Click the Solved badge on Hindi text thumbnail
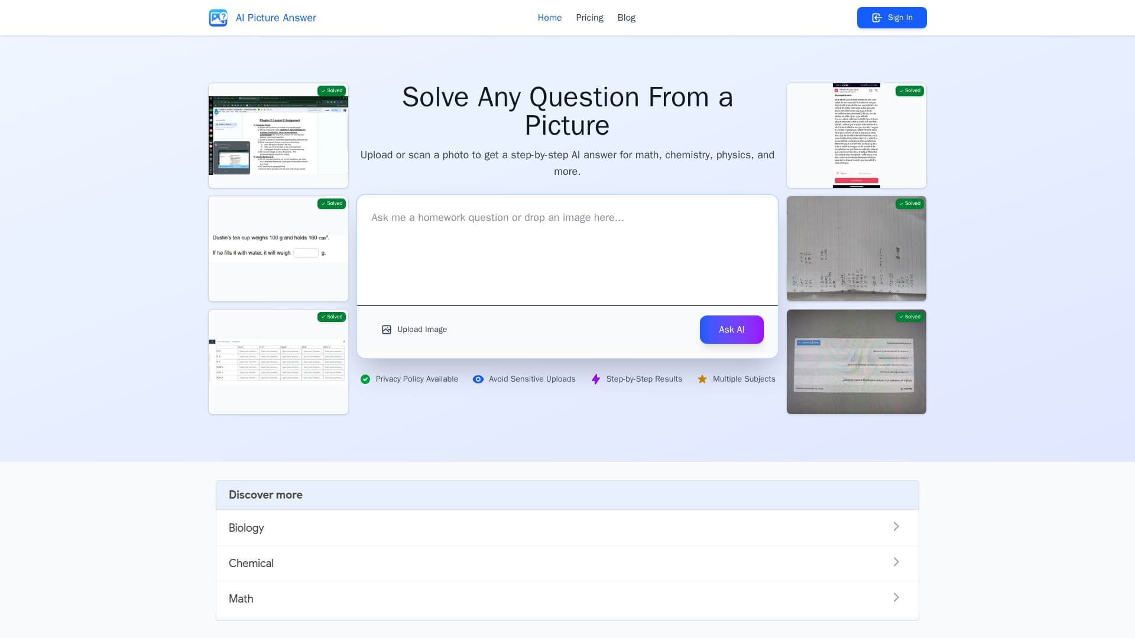 910,91
